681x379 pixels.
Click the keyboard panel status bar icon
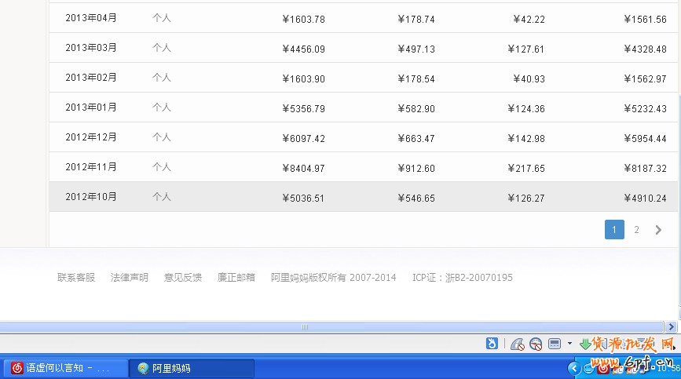pyautogui.click(x=554, y=344)
